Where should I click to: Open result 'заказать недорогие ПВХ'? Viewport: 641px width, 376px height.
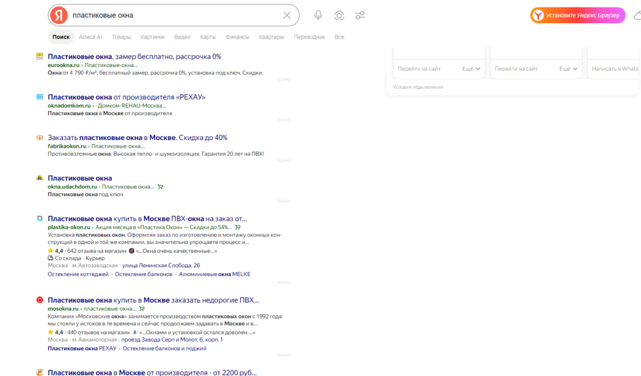click(153, 300)
